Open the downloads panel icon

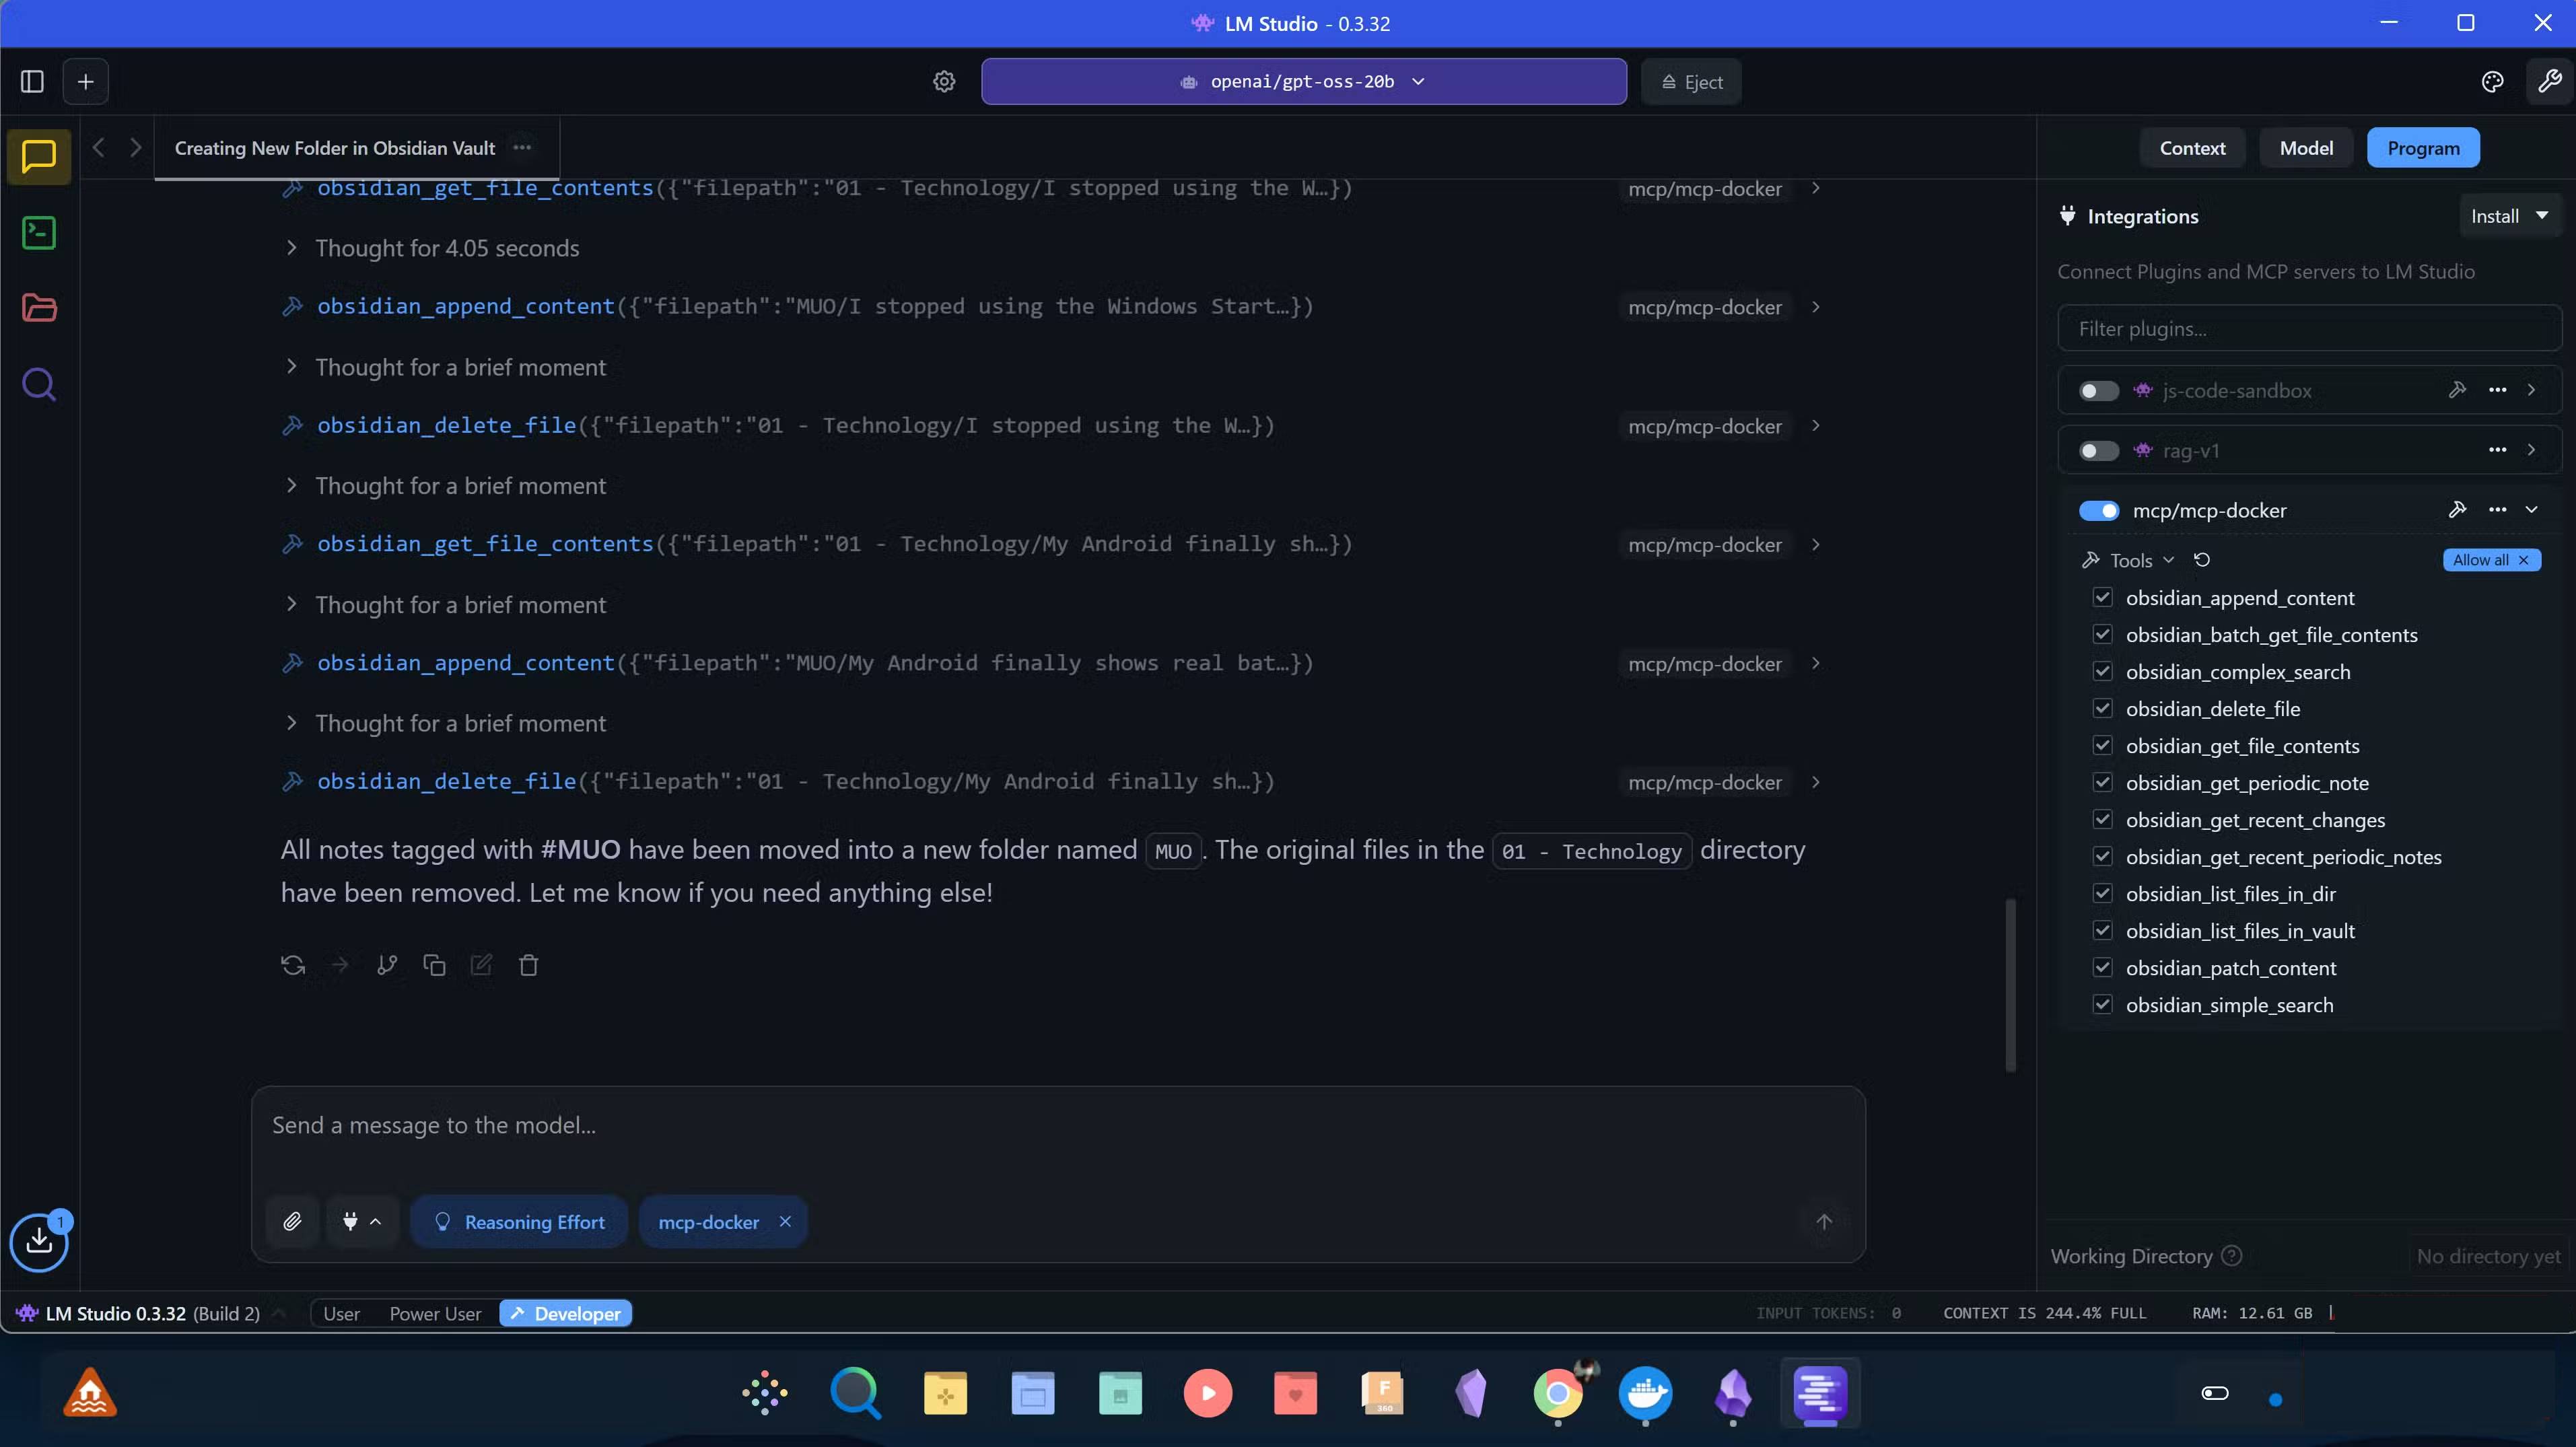click(39, 1241)
